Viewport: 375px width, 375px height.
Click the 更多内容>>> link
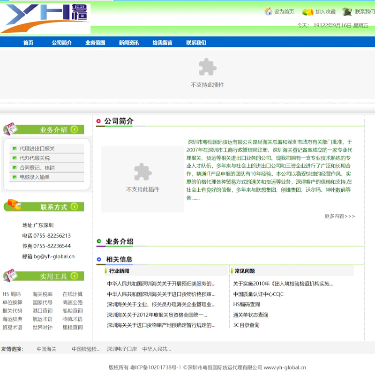point(340,216)
